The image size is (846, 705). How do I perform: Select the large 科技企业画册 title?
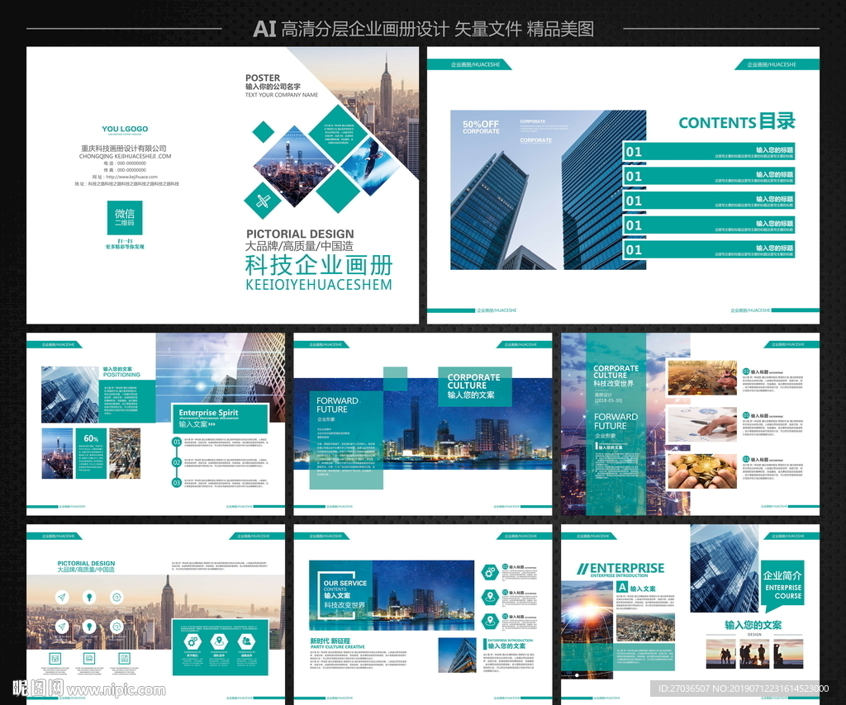point(319,265)
